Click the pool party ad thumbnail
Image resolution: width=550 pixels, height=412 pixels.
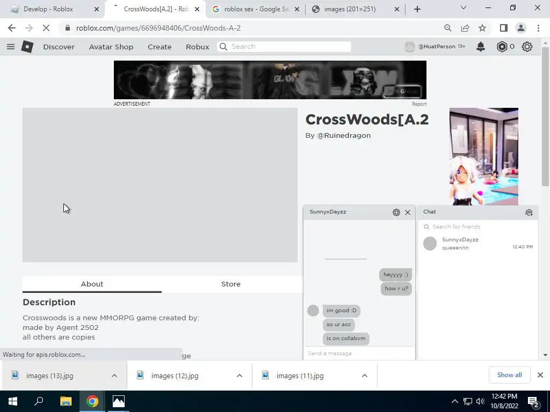484,156
